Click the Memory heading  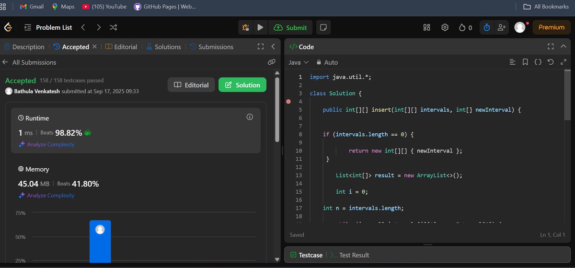pos(34,169)
